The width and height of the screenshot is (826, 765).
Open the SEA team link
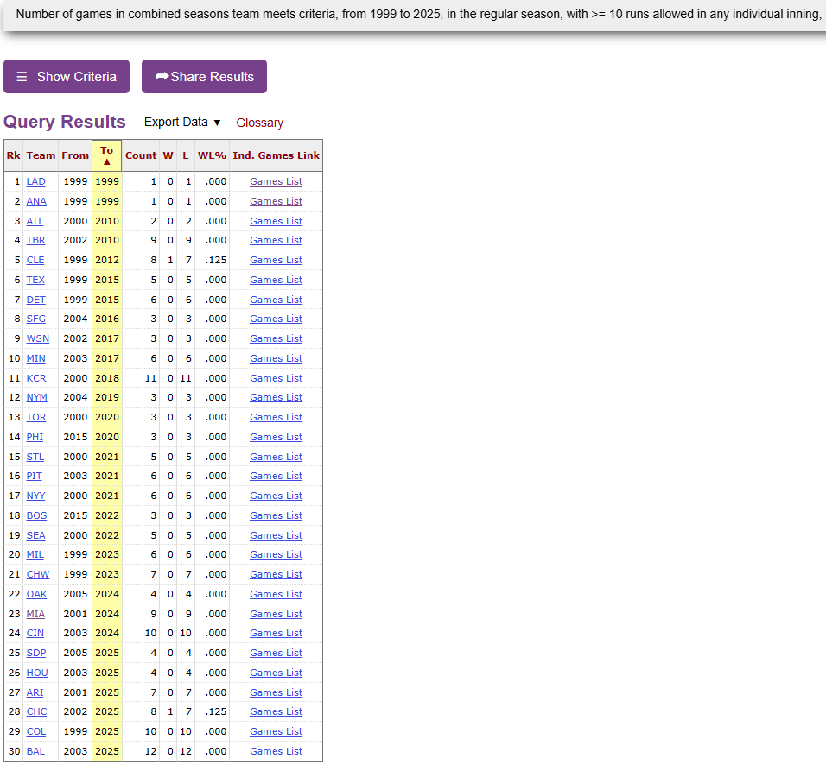coord(35,535)
